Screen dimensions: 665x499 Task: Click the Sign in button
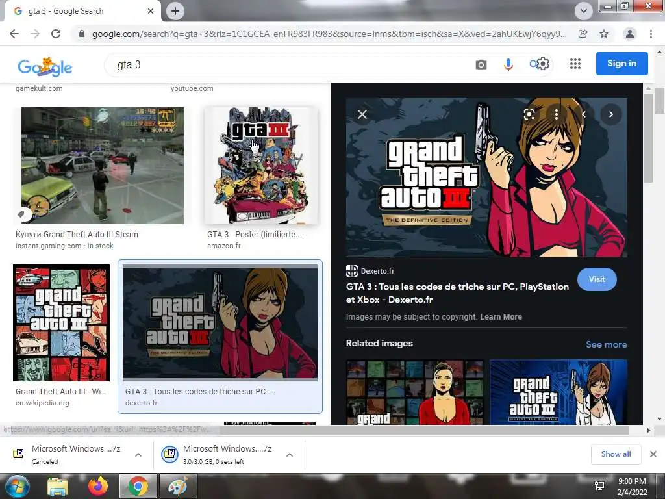621,64
